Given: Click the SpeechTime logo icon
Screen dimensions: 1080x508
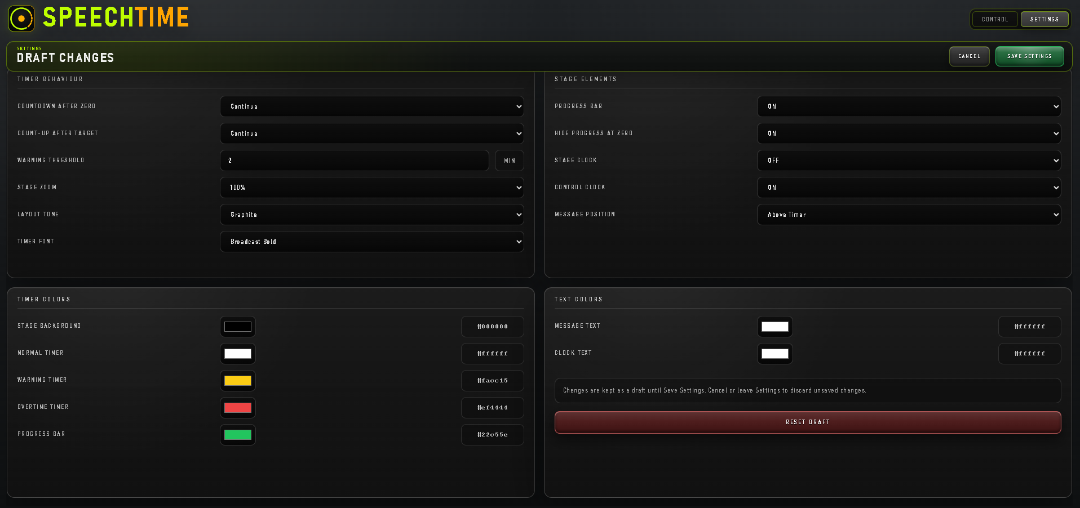Looking at the screenshot, I should [21, 19].
